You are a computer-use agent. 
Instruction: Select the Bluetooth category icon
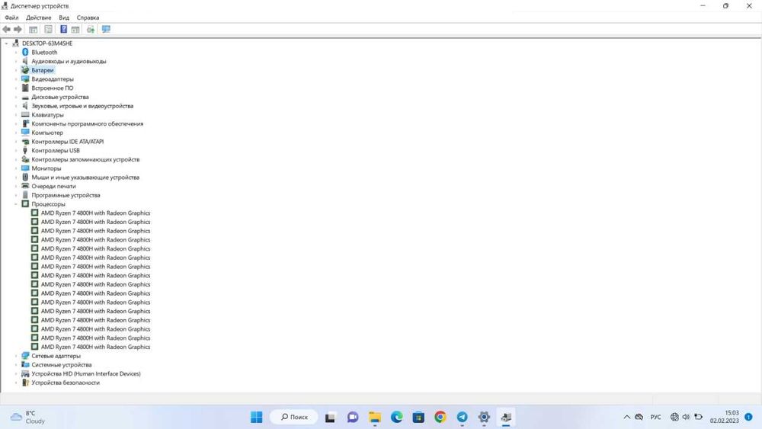pyautogui.click(x=25, y=52)
